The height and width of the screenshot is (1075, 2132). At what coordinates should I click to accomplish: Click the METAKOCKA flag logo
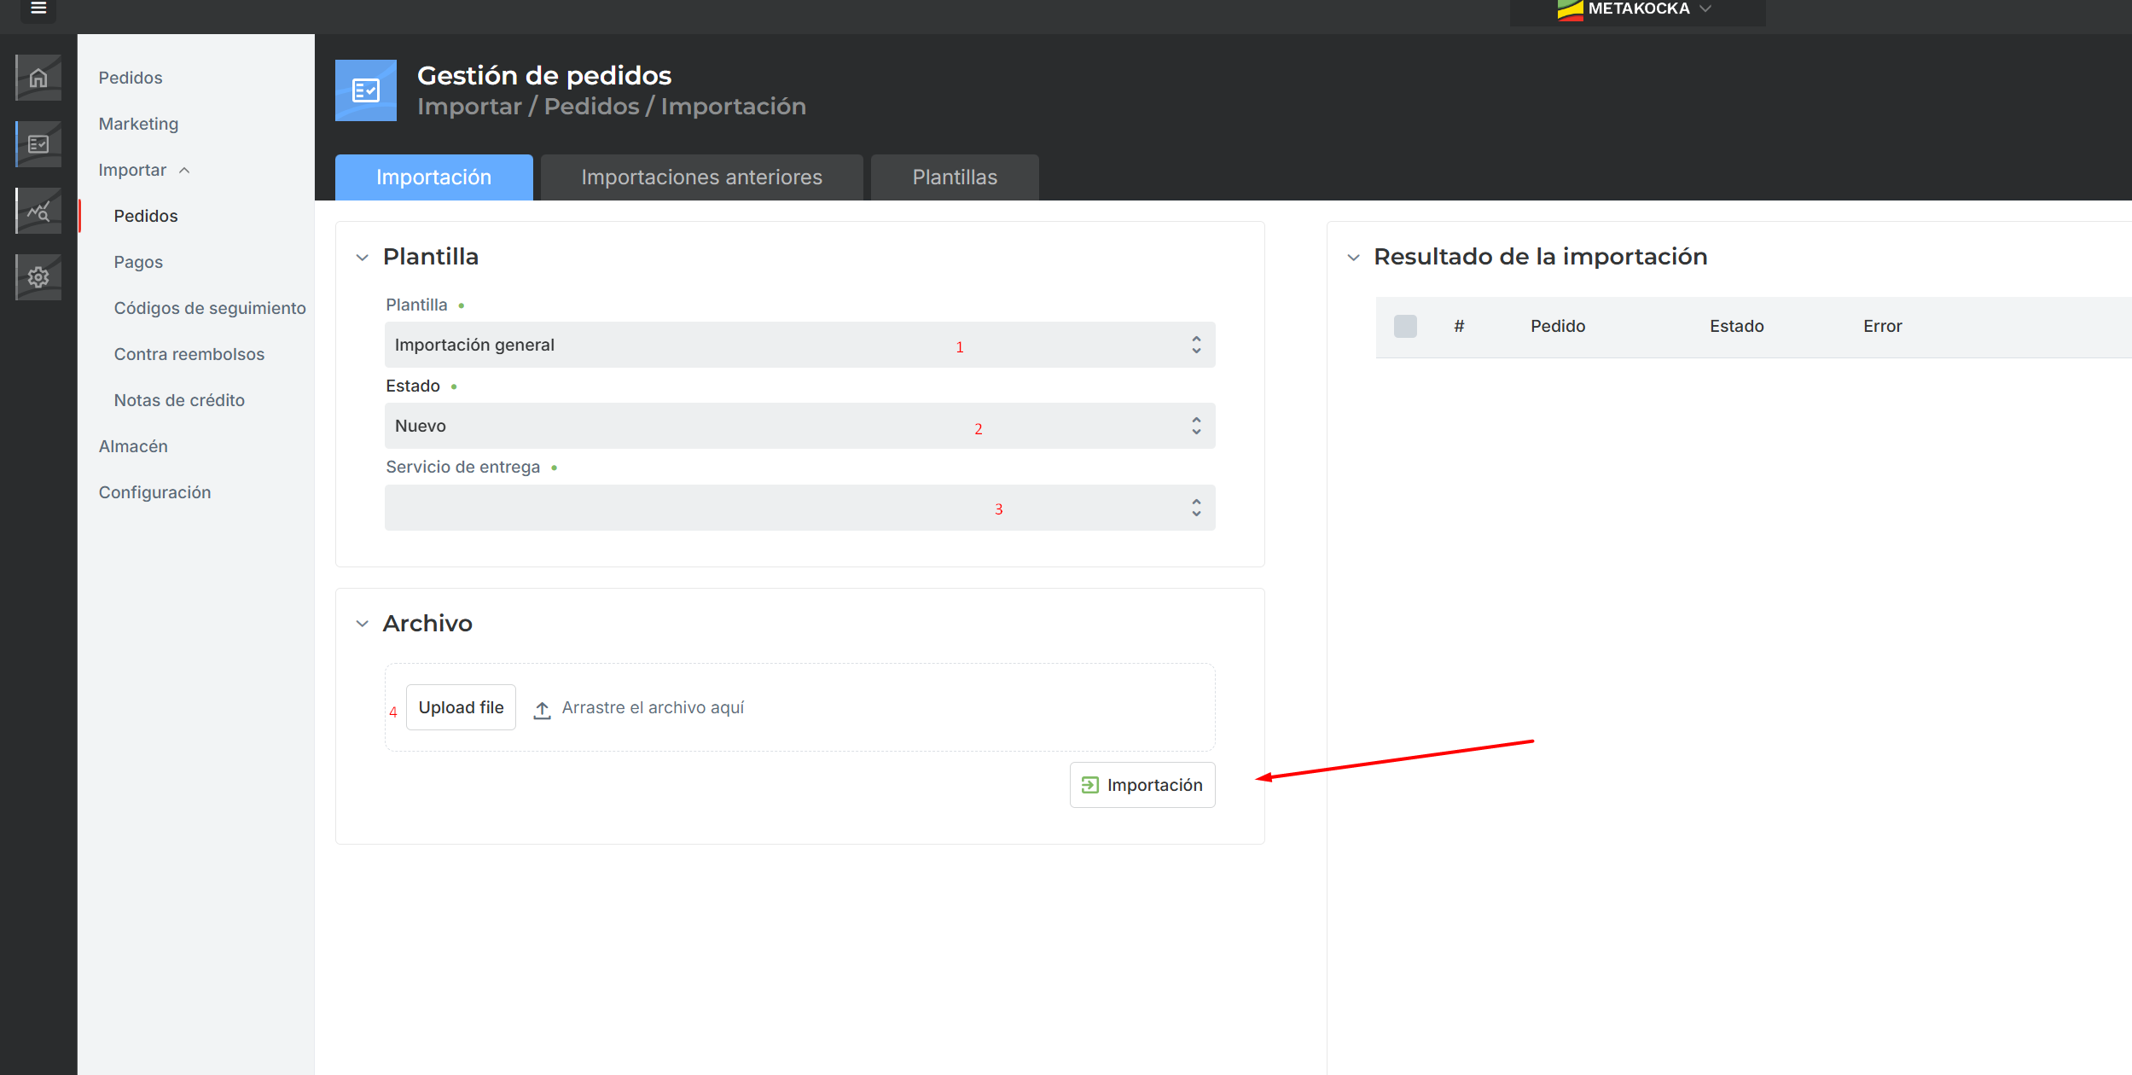[1569, 9]
